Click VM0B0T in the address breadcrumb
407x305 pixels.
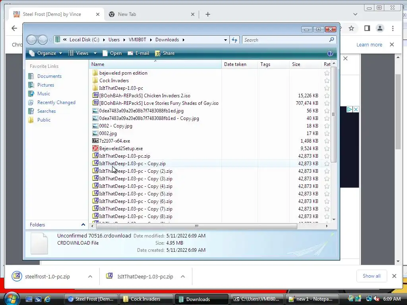point(137,40)
